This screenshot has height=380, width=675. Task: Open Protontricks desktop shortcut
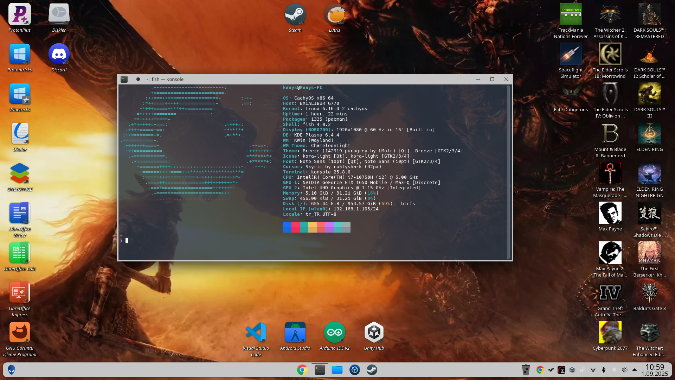[20, 55]
